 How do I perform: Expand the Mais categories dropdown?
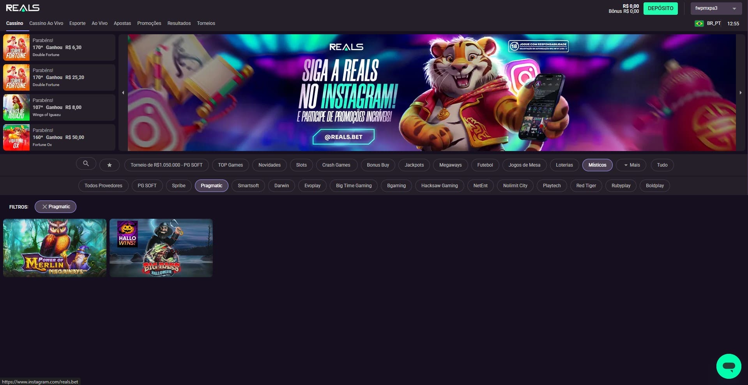pos(631,165)
